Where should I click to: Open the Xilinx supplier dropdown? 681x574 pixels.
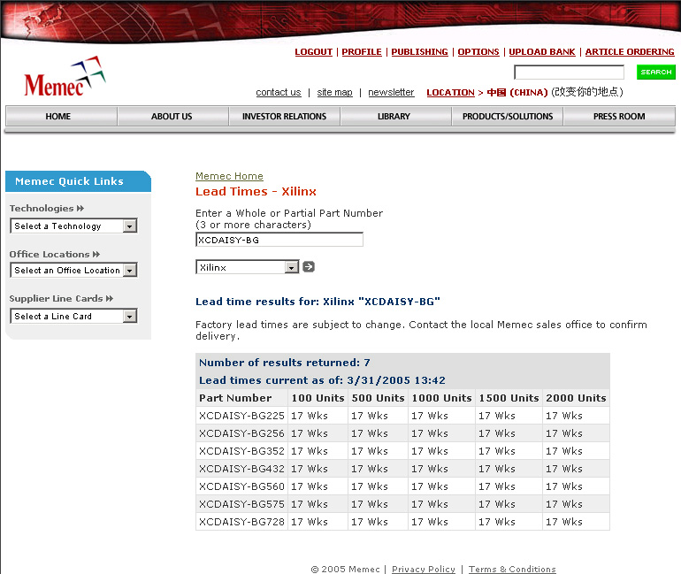[248, 267]
